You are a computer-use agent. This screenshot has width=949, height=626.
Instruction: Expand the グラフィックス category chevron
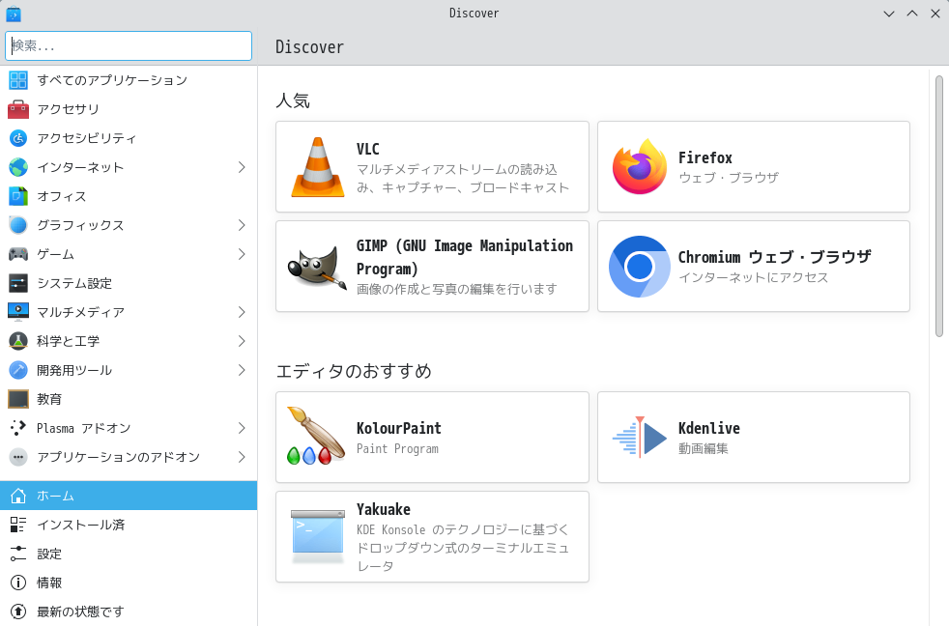point(242,225)
